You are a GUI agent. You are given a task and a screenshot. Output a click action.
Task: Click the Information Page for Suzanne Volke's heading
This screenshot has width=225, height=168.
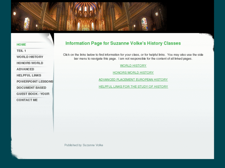pyautogui.click(x=123, y=43)
